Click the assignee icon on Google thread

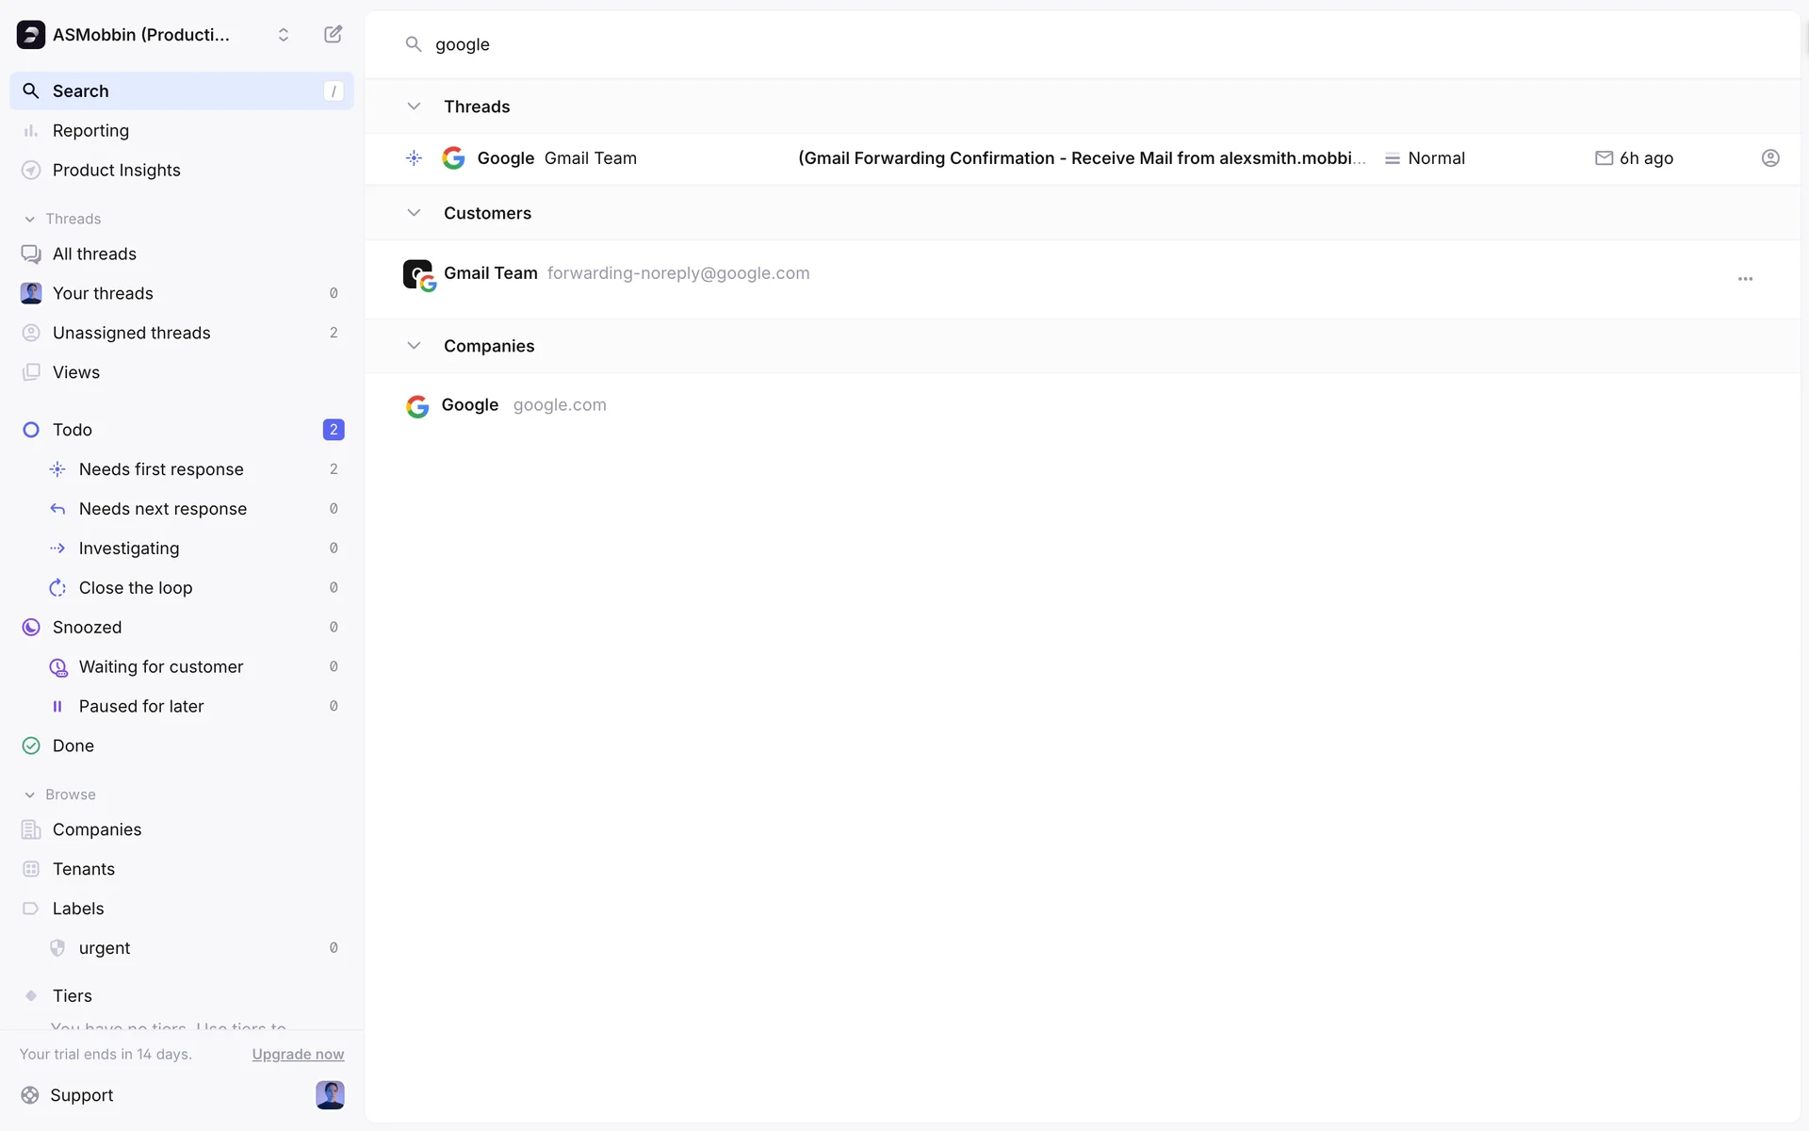pos(1770,158)
